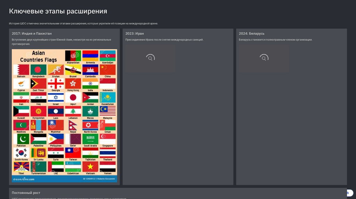The height and width of the screenshot is (199, 356).
Task: Click the card title 2017: Индия и Пакистан
Action: click(x=32, y=34)
